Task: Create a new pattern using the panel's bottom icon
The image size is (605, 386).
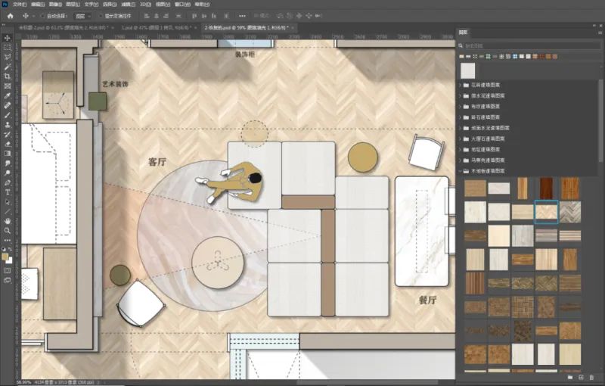Action: point(580,377)
